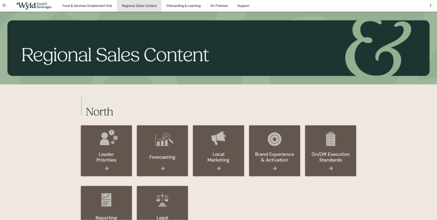Image resolution: width=437 pixels, height=220 pixels.
Task: Open the Forecasting text link
Action: pos(162,157)
